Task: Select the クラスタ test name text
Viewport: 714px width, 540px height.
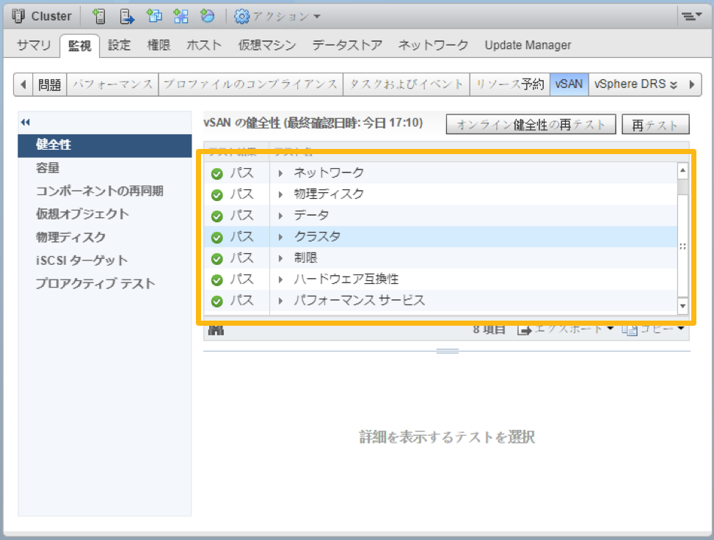Action: coord(318,237)
